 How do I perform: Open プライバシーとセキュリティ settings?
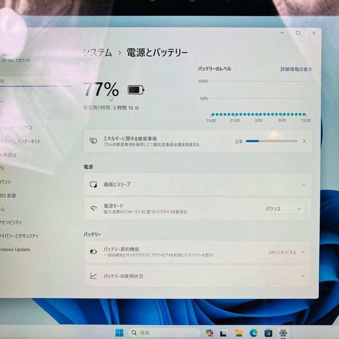coord(19,236)
